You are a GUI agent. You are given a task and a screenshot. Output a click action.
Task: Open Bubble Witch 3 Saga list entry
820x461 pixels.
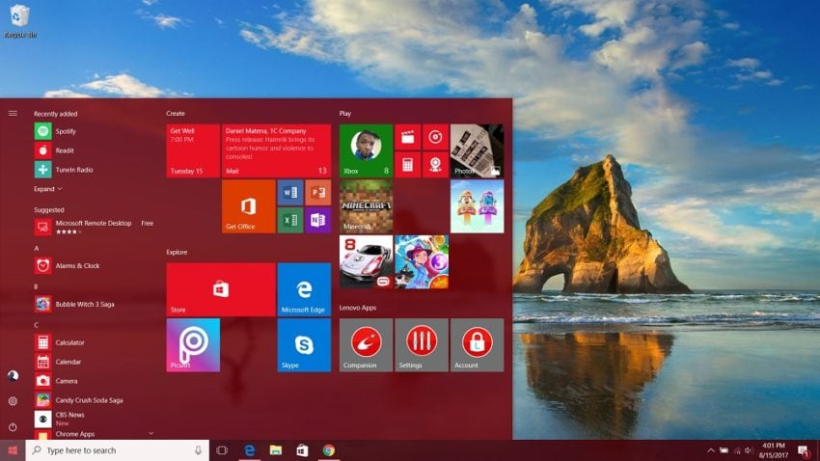pyautogui.click(x=74, y=304)
